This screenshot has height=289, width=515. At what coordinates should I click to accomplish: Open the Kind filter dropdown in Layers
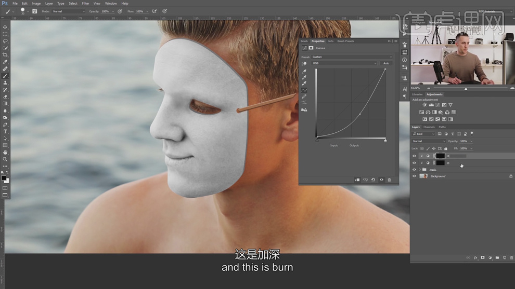423,134
